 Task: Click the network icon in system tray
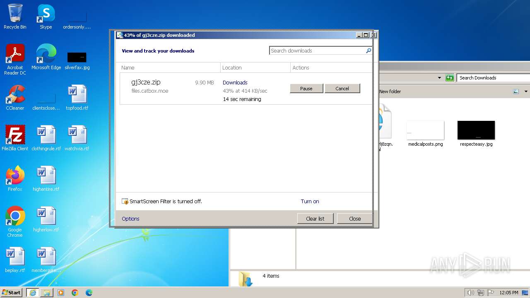tap(481, 293)
